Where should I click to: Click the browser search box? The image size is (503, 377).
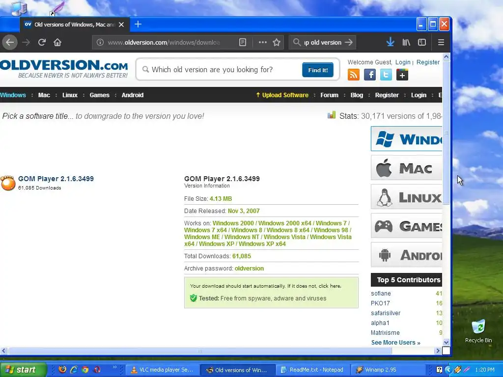[322, 42]
